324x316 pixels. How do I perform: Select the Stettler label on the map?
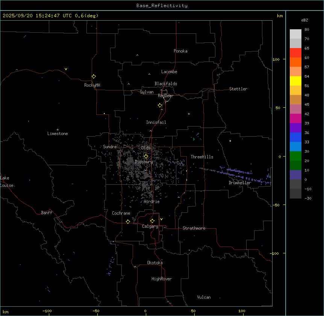click(238, 89)
